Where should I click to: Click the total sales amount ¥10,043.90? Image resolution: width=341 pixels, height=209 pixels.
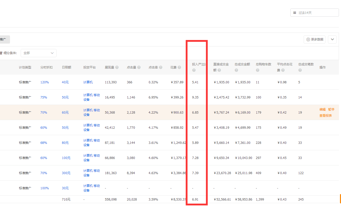243,158
